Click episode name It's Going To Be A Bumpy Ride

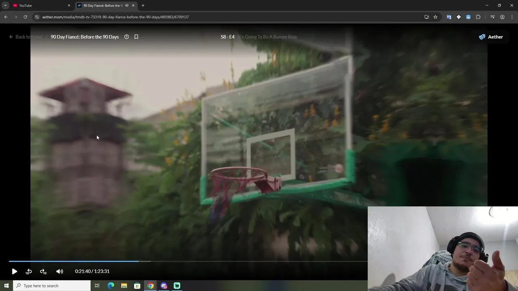coord(267,37)
